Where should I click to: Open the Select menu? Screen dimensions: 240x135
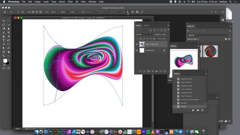(62, 1)
